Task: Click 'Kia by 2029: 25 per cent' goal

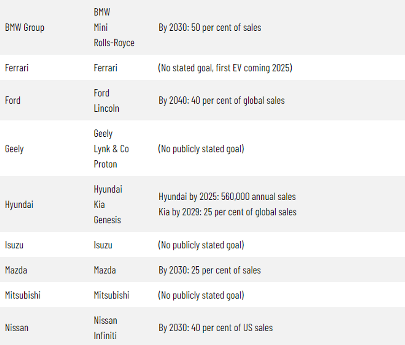Action: tap(227, 212)
